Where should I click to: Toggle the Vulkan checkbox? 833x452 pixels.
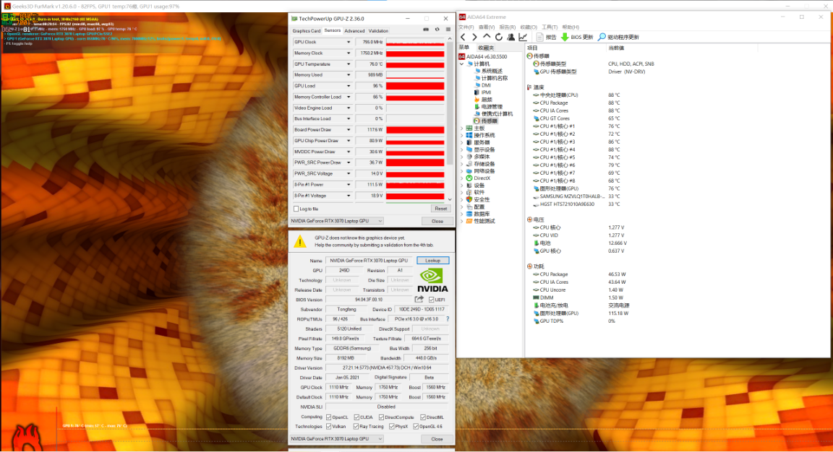(x=329, y=427)
